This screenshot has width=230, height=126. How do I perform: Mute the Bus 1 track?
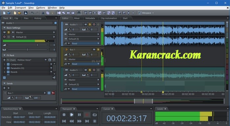(x=94, y=50)
